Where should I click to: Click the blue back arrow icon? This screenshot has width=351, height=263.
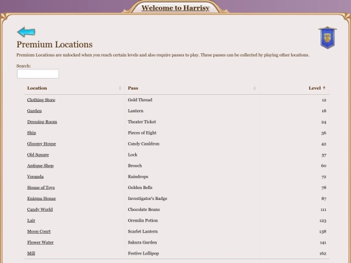26,32
